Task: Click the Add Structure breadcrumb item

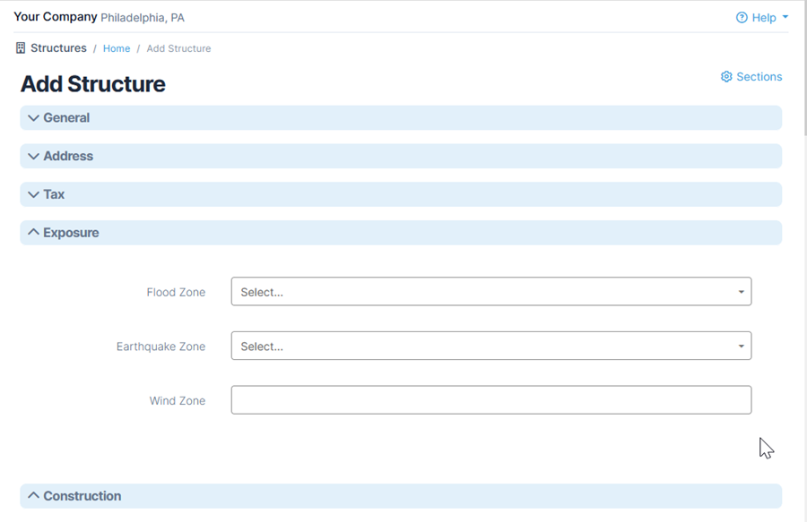Action: 178,48
